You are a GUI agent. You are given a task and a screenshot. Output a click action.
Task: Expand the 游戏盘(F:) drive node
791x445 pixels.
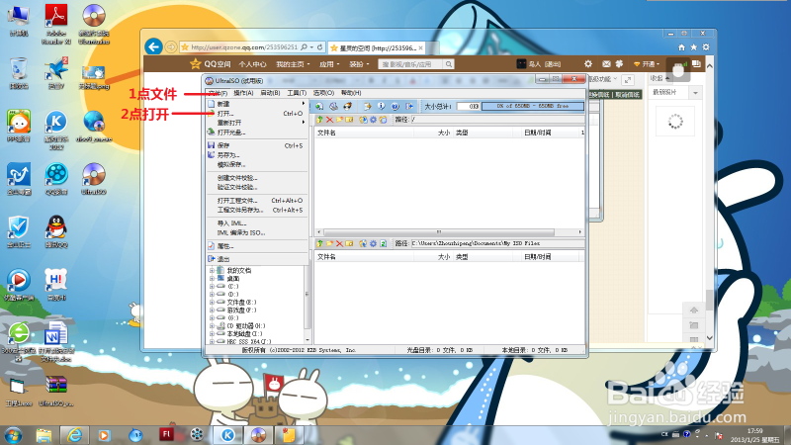212,311
